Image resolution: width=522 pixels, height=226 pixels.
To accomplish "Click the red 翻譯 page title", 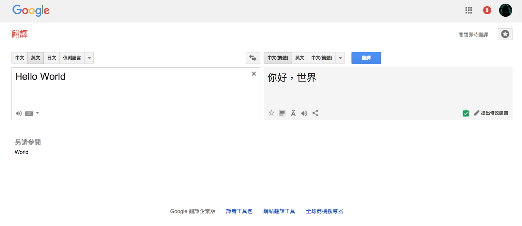I will pyautogui.click(x=20, y=34).
